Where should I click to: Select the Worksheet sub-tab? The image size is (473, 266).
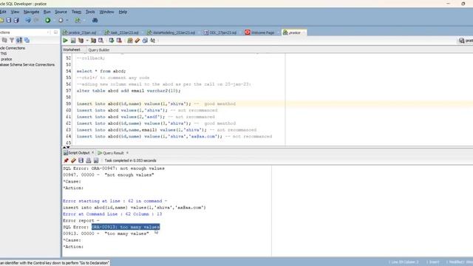72,50
